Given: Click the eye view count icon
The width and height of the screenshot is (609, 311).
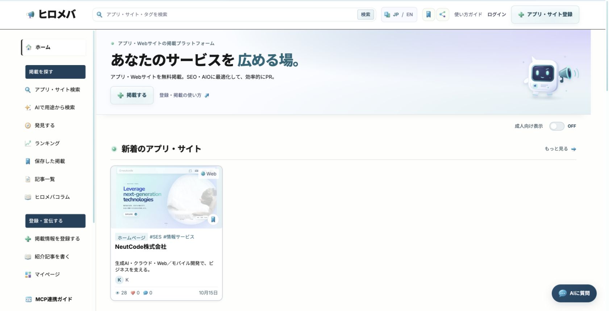Looking at the screenshot, I should coord(117,293).
